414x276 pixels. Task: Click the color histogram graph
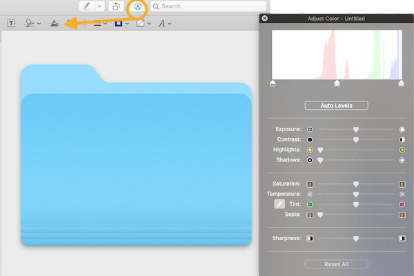point(337,55)
